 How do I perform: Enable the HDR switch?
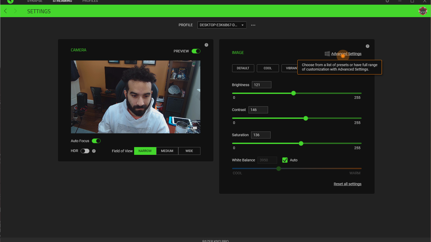(85, 151)
